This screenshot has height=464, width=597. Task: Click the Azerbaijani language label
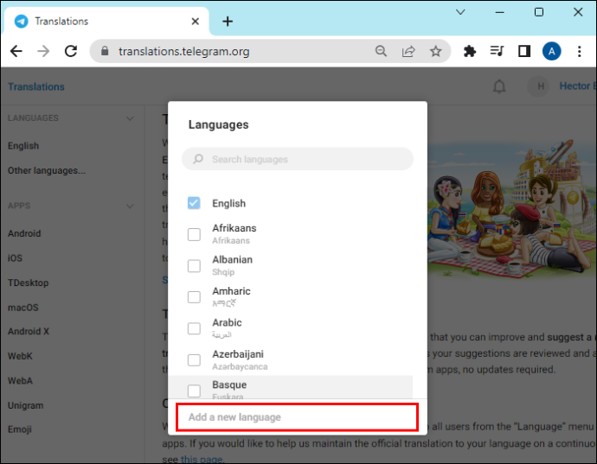point(238,354)
